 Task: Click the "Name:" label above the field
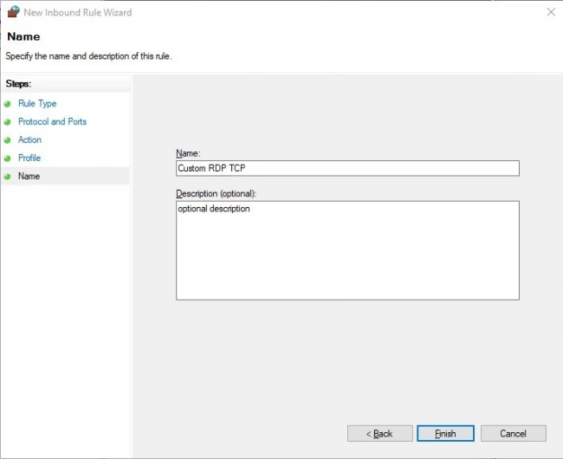click(x=188, y=153)
